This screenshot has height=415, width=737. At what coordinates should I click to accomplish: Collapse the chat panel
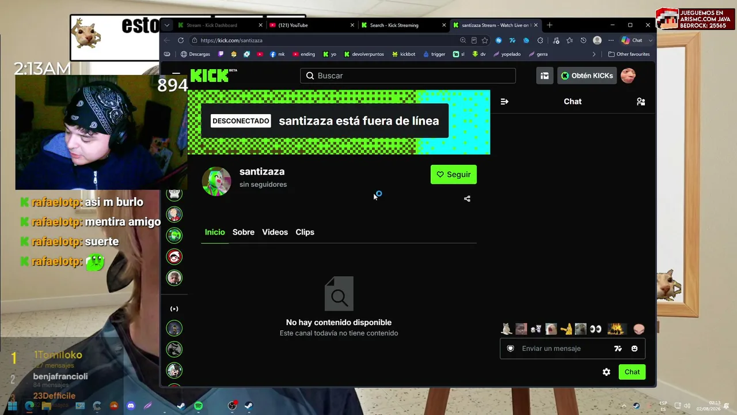pyautogui.click(x=504, y=101)
